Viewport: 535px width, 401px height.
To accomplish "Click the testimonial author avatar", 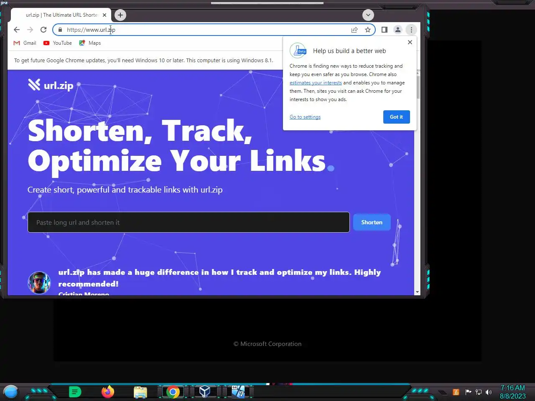I will (x=39, y=283).
